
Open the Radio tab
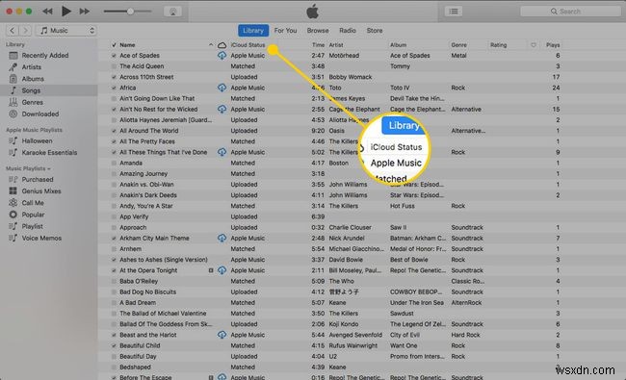click(x=348, y=31)
